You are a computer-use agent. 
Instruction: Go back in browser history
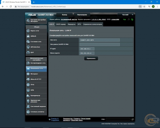point(3,6)
